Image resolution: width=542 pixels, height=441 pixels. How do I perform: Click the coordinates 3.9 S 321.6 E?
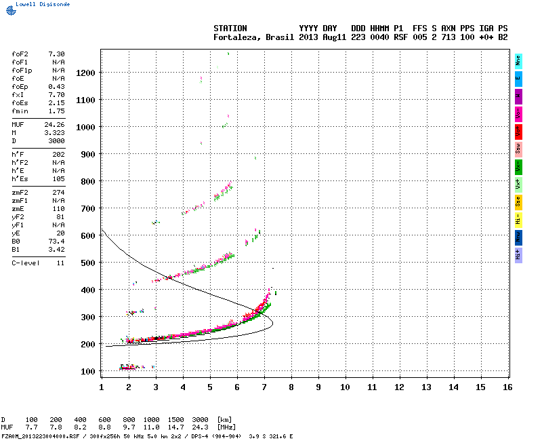click(270, 436)
